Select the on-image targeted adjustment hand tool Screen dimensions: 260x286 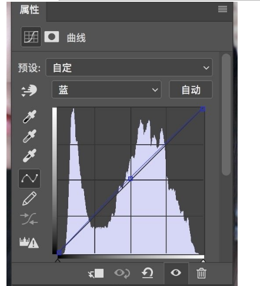29,91
